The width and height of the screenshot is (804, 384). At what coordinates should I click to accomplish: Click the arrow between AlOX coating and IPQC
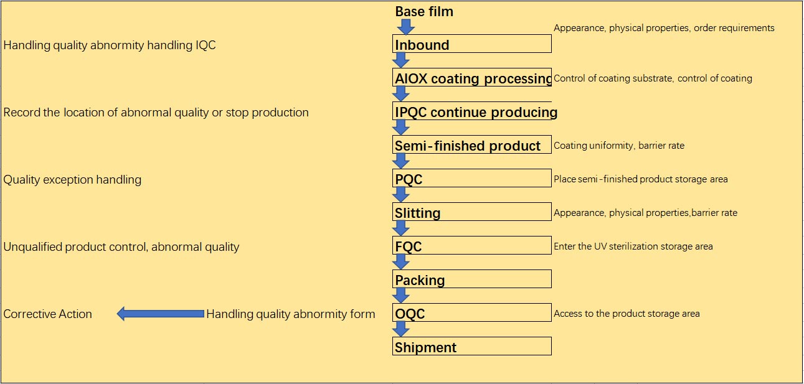[x=401, y=93]
